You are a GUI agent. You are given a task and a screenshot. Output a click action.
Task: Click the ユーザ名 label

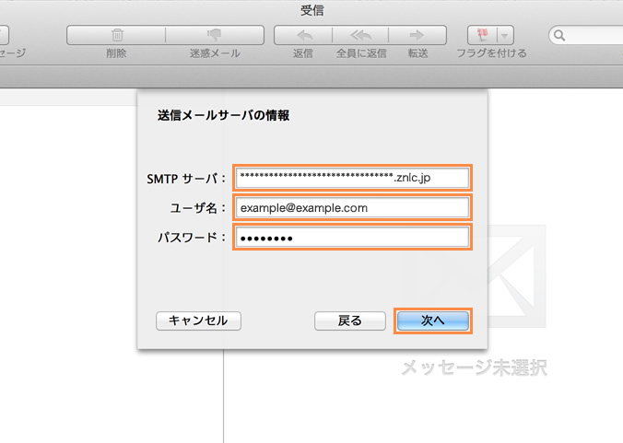(197, 208)
